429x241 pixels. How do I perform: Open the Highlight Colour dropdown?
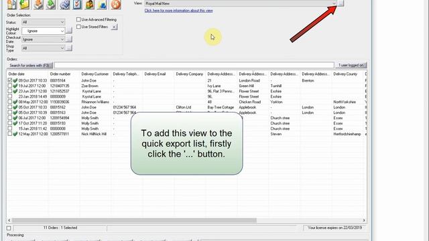point(43,31)
